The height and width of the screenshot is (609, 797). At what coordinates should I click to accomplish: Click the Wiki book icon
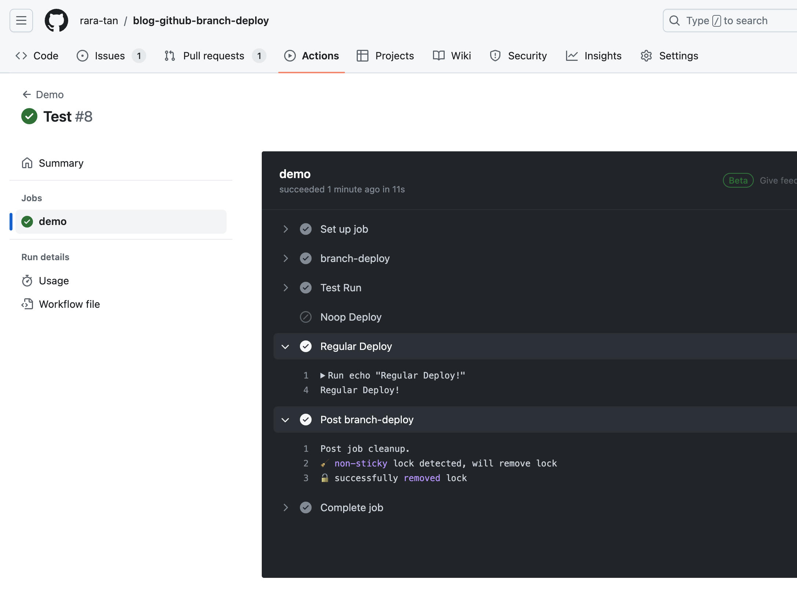pyautogui.click(x=439, y=56)
